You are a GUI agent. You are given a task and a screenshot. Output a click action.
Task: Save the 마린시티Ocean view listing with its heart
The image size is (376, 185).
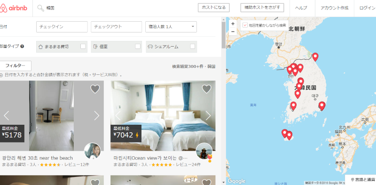tap(206, 89)
